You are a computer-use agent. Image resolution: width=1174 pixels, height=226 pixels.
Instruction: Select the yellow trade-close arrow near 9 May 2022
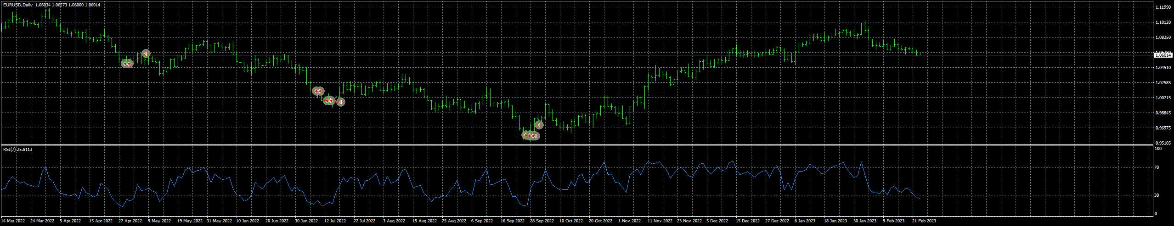tap(146, 54)
